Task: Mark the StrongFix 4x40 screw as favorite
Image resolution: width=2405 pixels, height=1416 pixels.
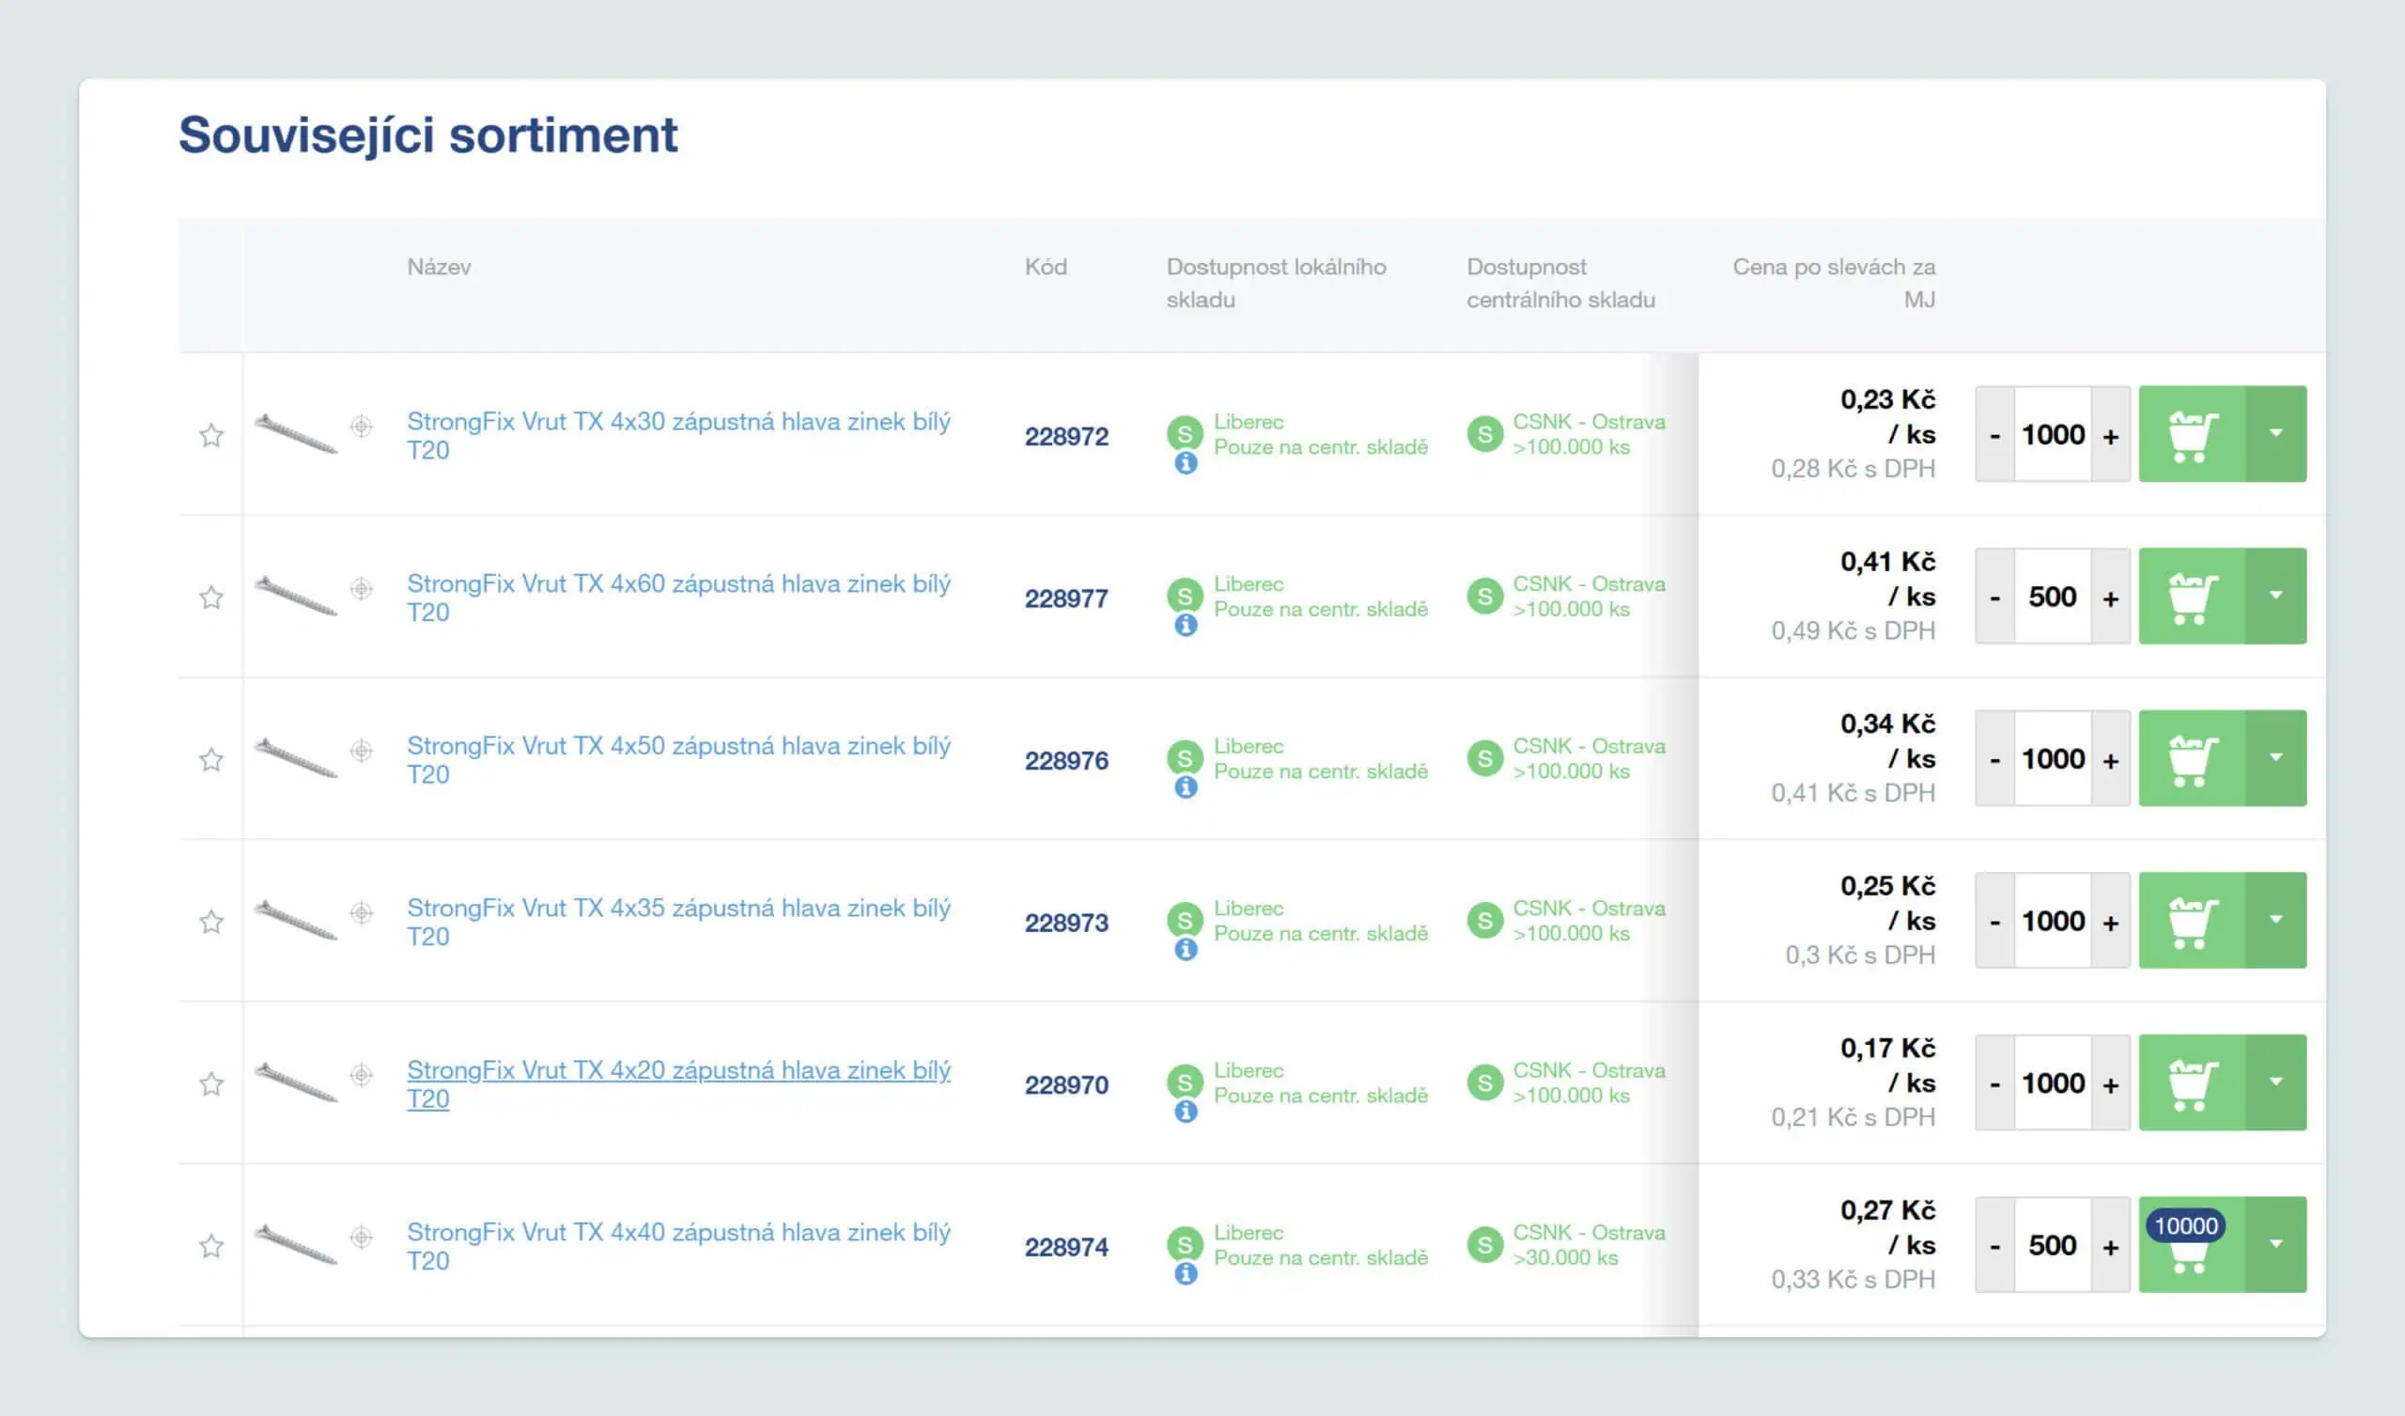Action: (211, 1247)
